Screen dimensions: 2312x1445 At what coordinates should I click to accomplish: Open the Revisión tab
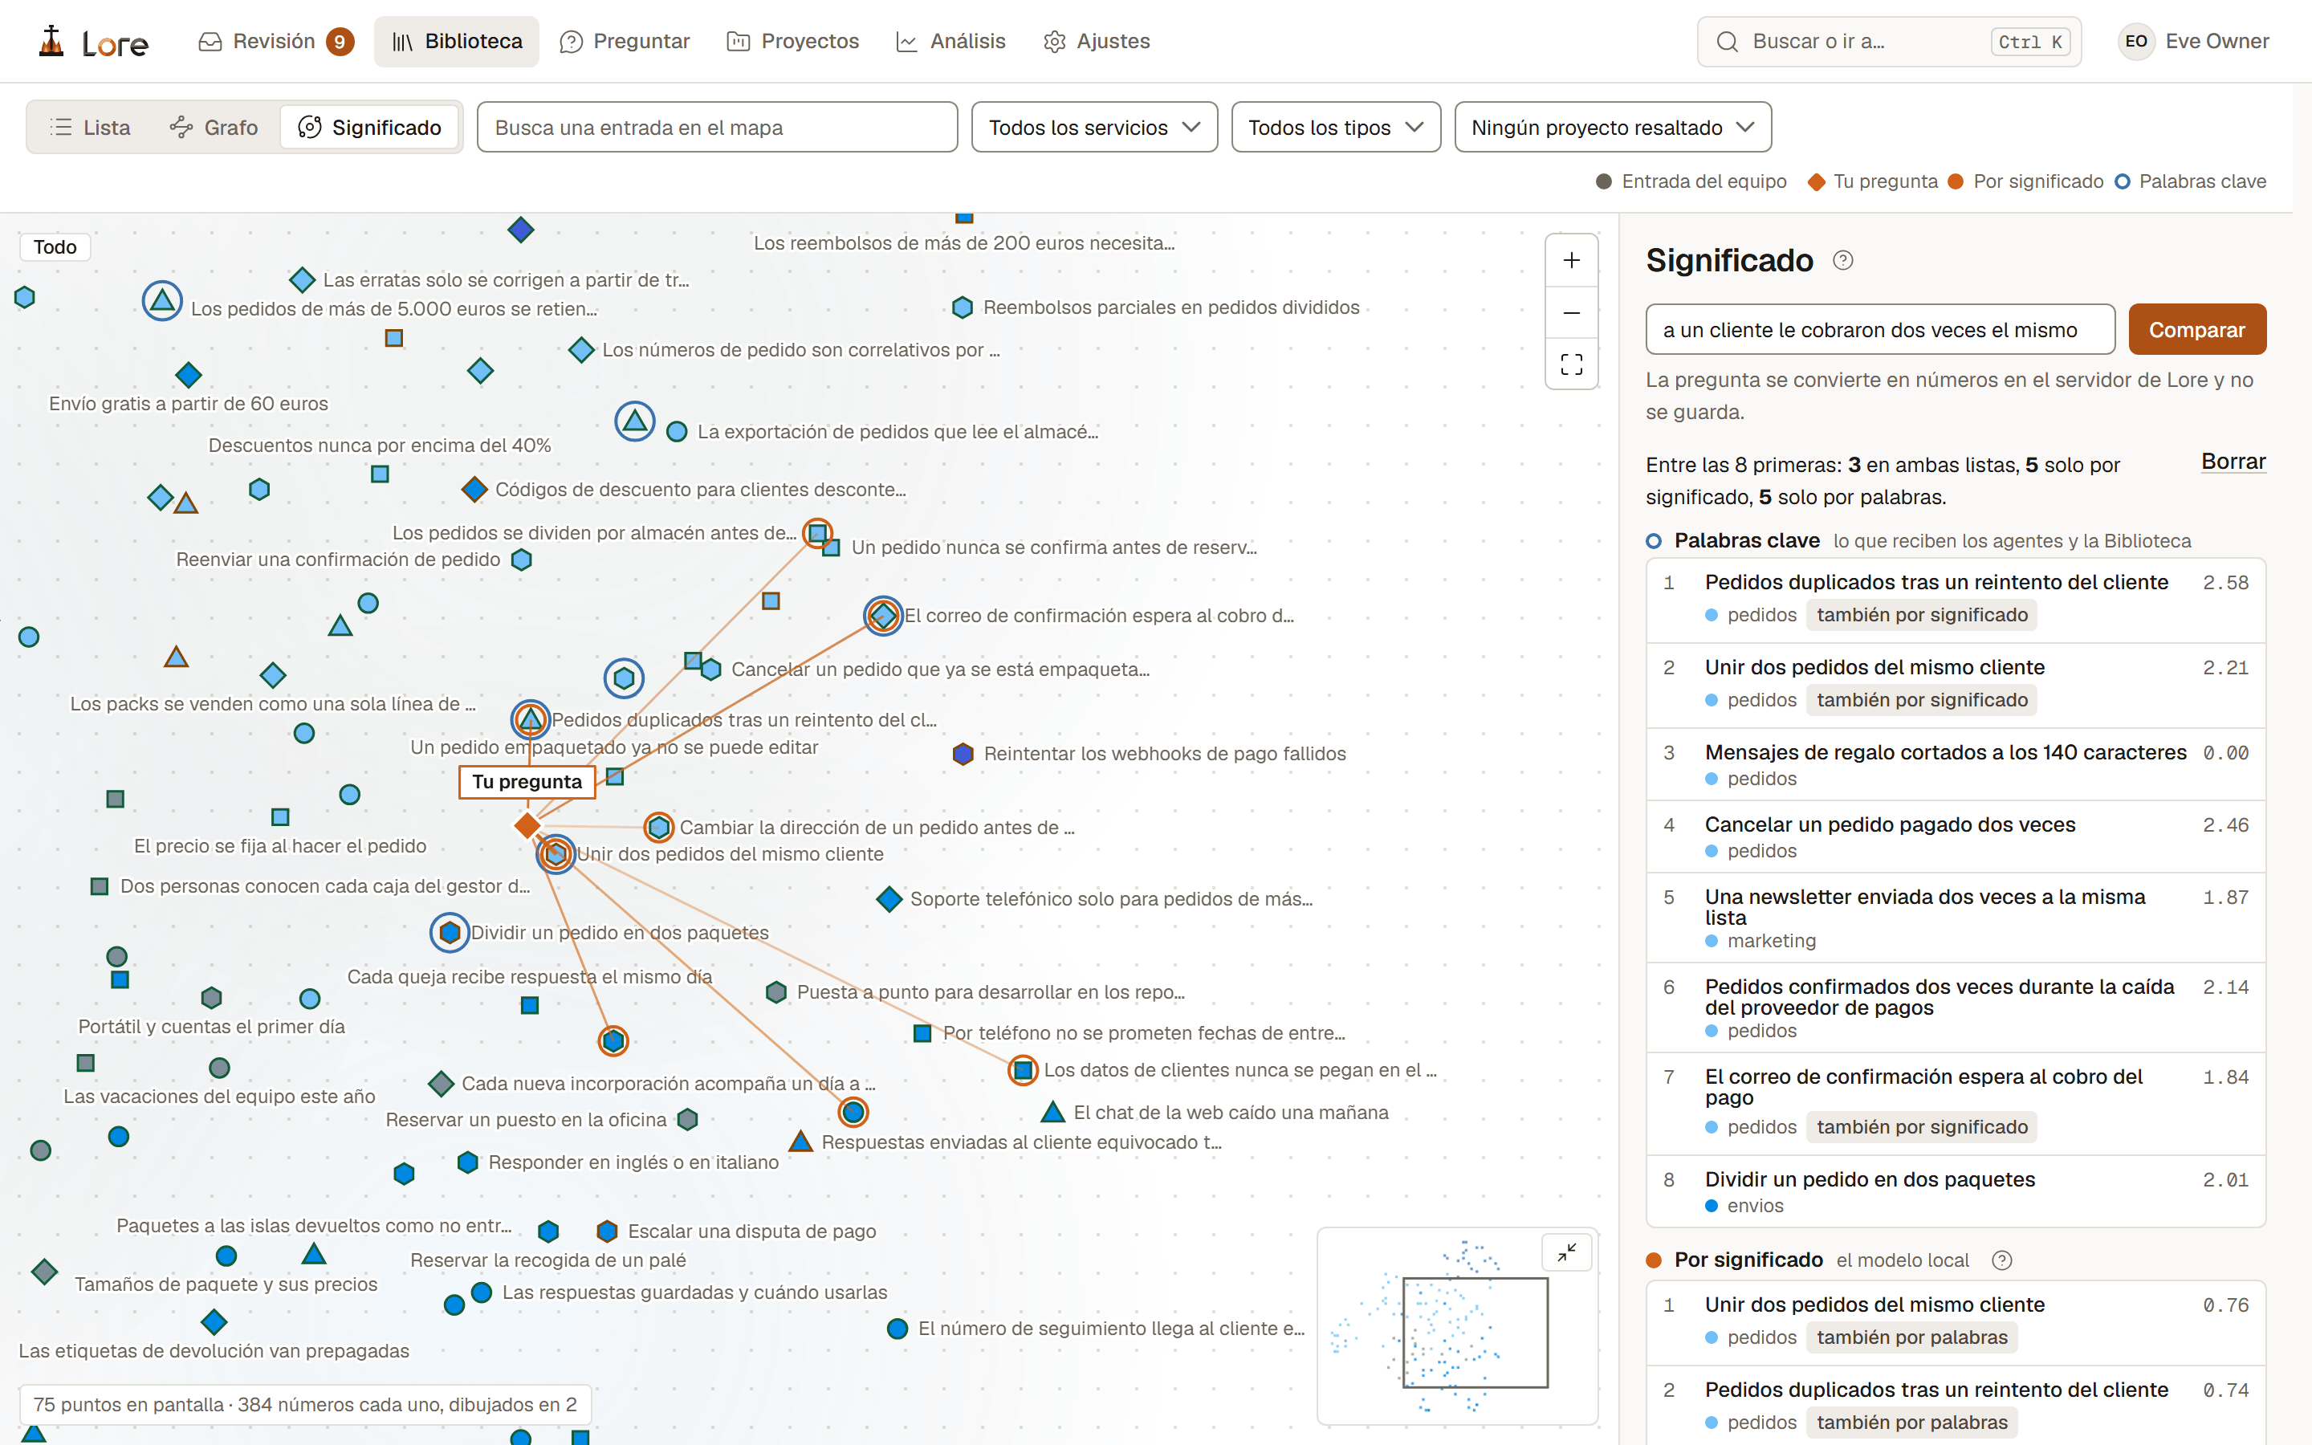tap(275, 41)
